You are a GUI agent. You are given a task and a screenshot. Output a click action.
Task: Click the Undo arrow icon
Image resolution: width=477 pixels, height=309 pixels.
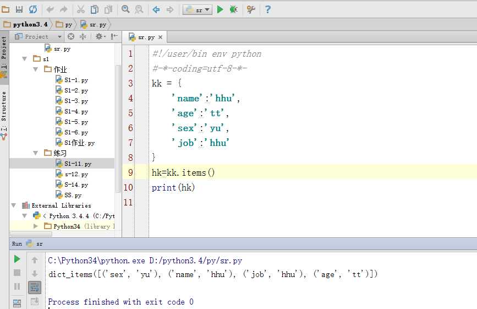50,10
